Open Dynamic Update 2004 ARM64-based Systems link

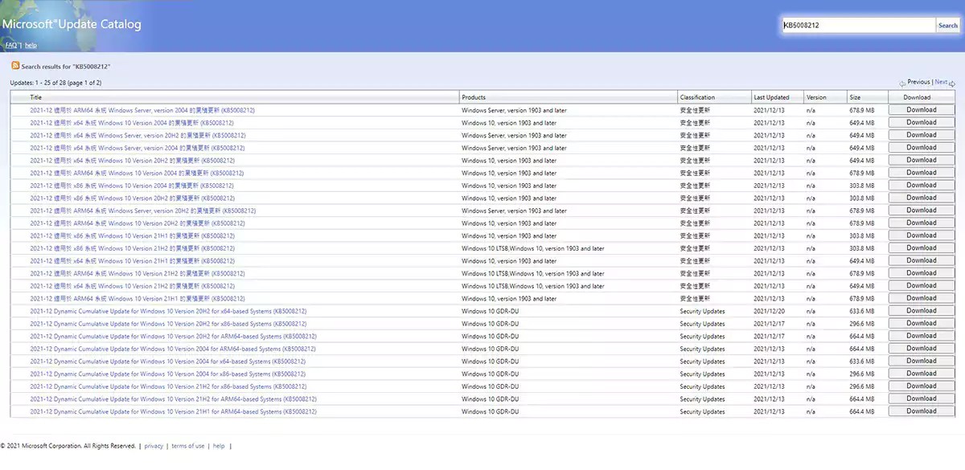coord(173,349)
